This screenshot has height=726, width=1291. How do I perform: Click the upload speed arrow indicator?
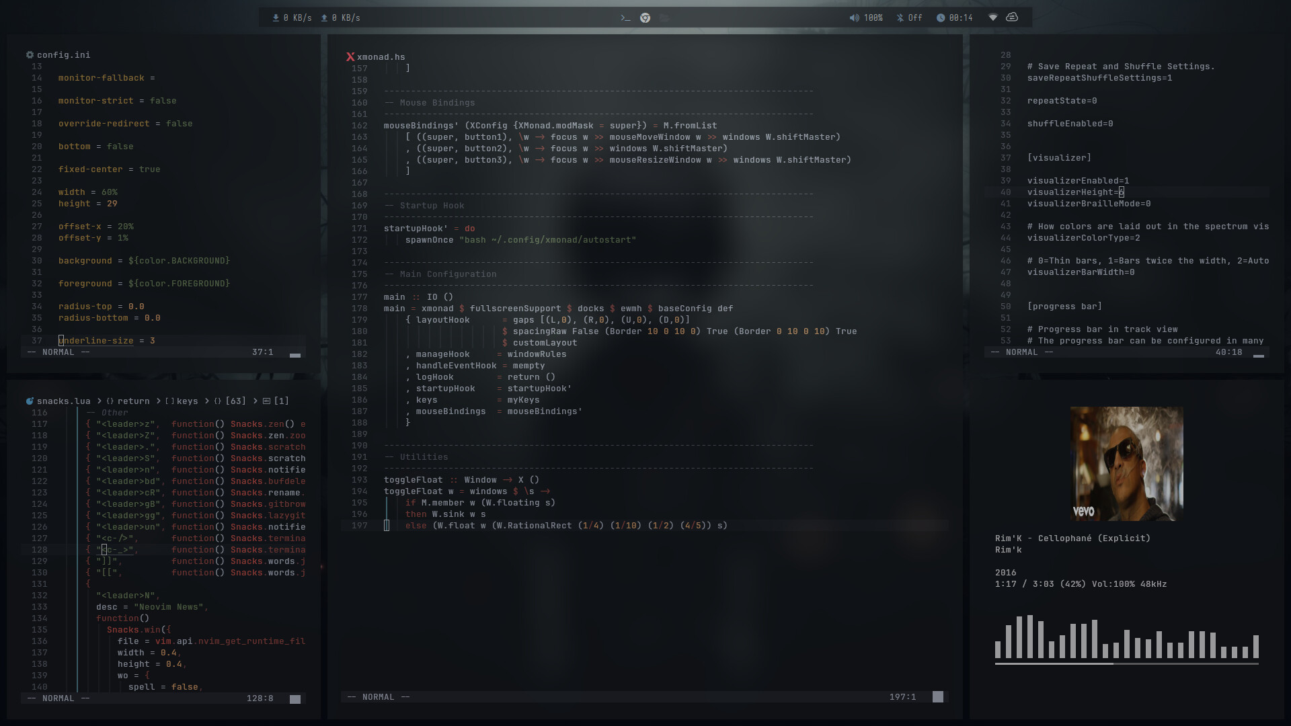pos(324,18)
